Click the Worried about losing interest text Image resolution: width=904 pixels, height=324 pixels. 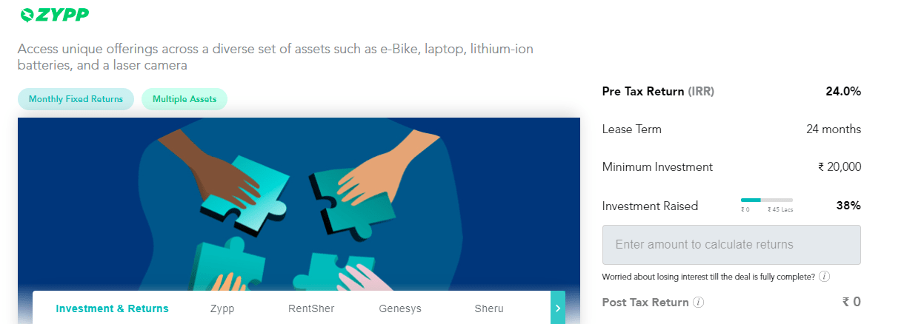point(709,277)
